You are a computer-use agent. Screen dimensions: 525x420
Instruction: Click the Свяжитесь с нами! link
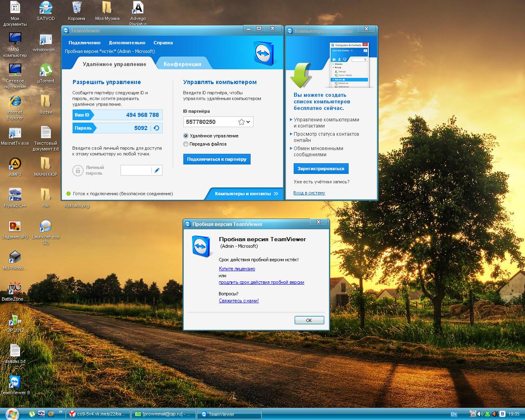[239, 301]
